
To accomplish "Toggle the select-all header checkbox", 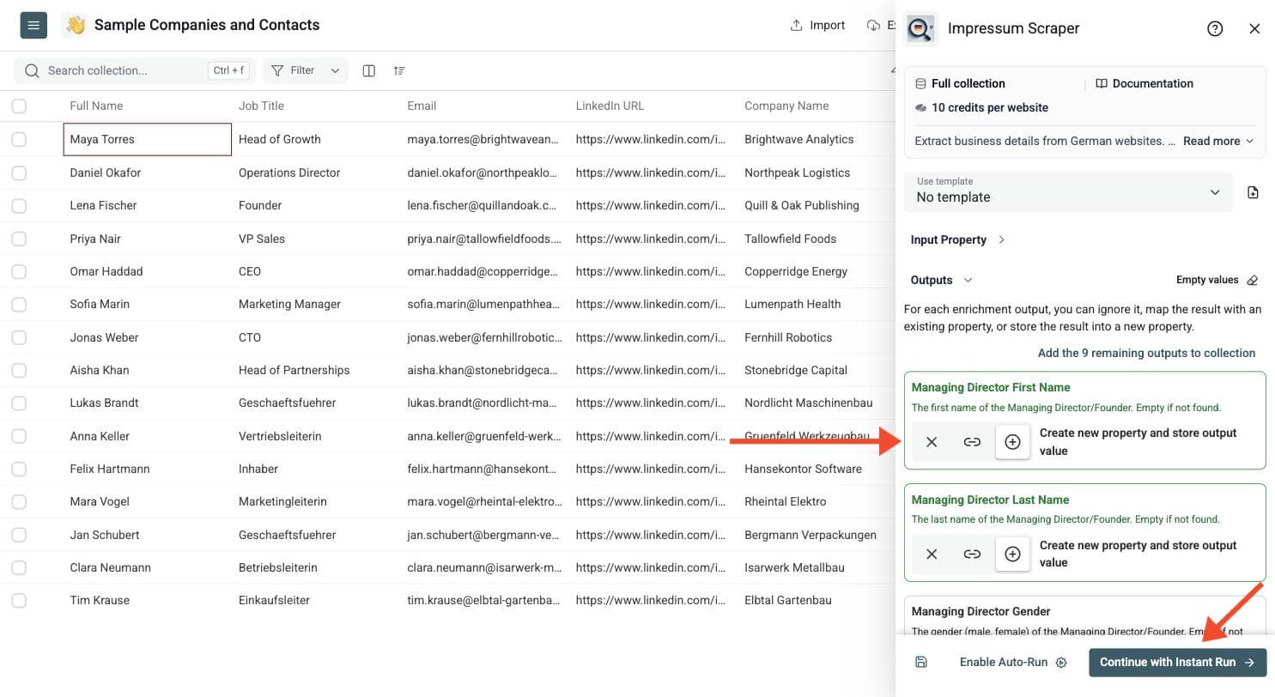I will 19,106.
